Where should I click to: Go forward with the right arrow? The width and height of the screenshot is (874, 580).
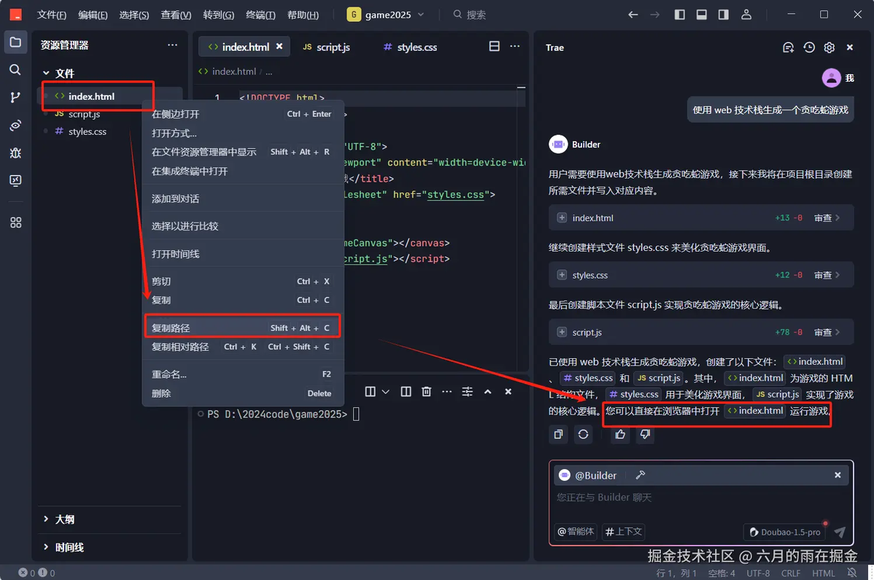(x=655, y=15)
